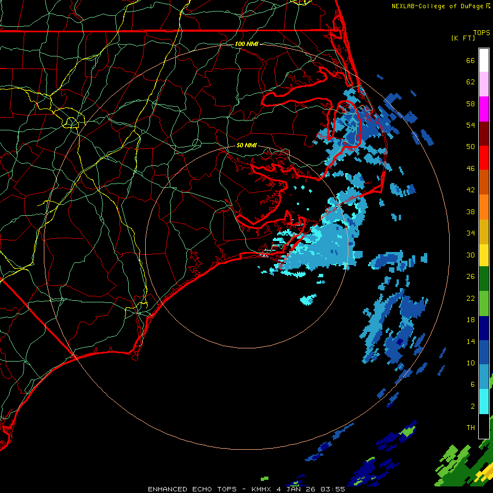Click the light green legend swatch near 22
This screenshot has width=493, height=493.
pos(484,303)
